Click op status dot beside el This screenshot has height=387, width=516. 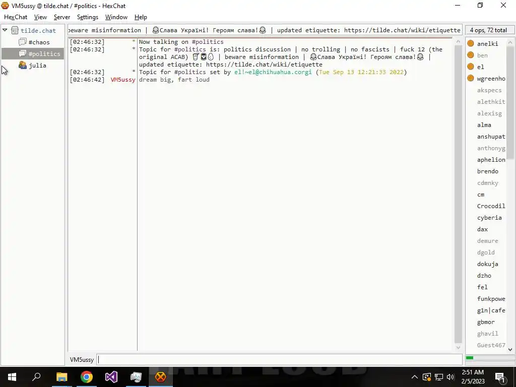(471, 67)
